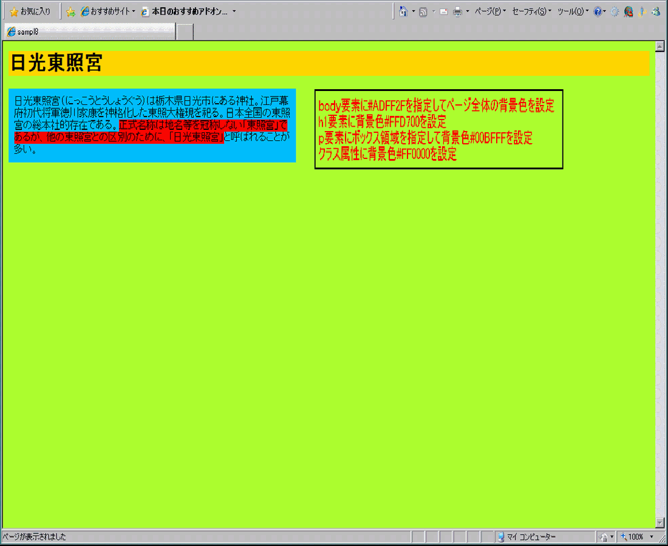Click the 日光東照宮 page heading
The image size is (668, 546).
tap(56, 64)
